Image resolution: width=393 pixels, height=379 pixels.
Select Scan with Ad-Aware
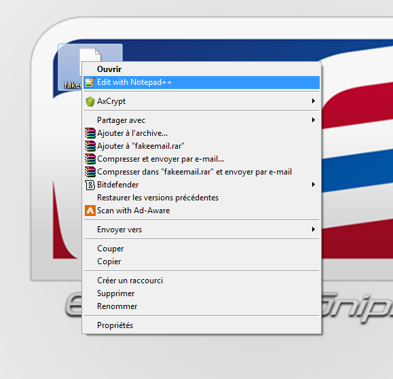click(202, 211)
